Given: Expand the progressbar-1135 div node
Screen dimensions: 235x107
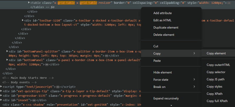Looking at the screenshot, I should pyautogui.click(x=1, y=95).
